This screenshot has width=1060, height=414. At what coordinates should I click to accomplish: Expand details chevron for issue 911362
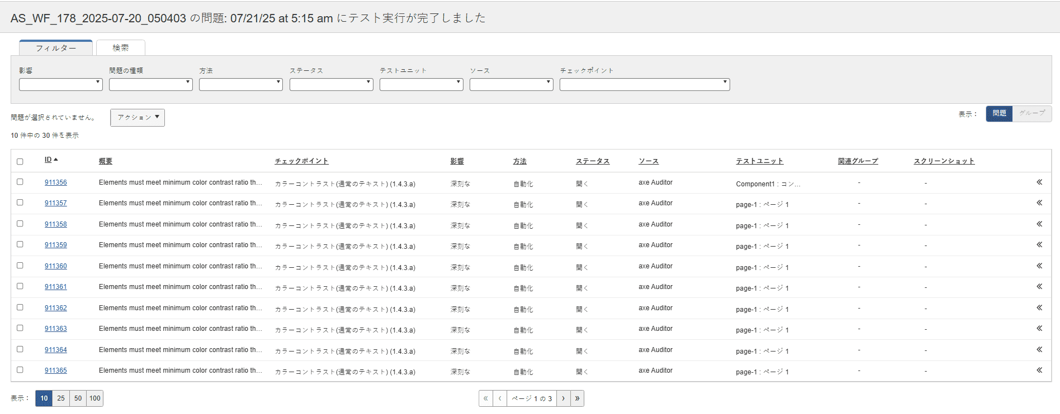pyautogui.click(x=1039, y=308)
